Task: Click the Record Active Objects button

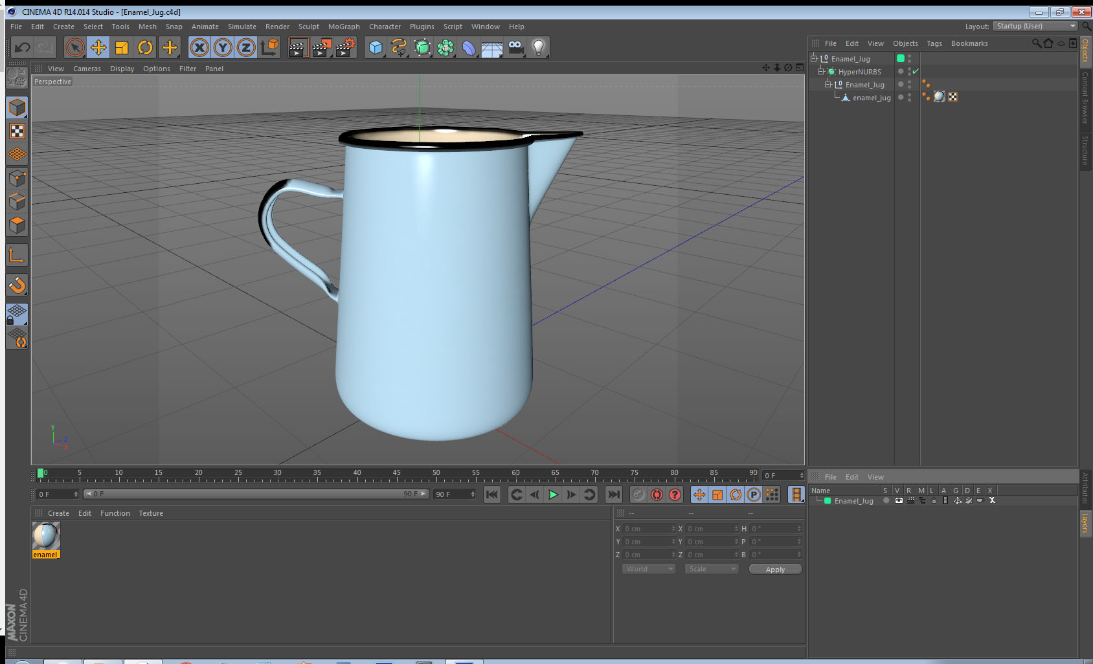Action: (638, 494)
